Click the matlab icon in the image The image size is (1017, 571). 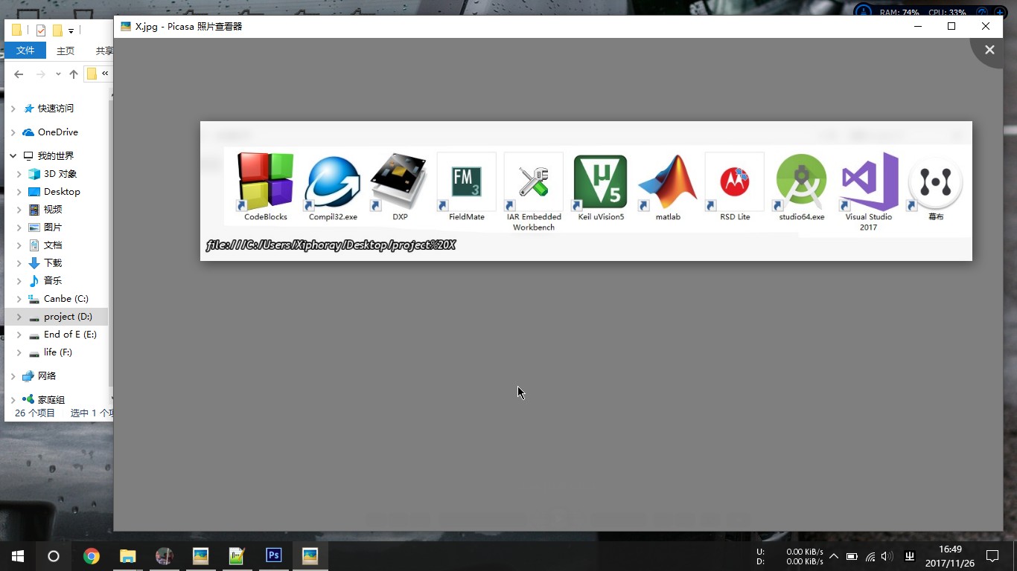668,181
